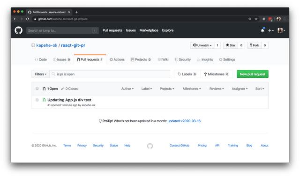Switch to the repository Issues tab
Viewport: 300px width, 177px height.
61,59
